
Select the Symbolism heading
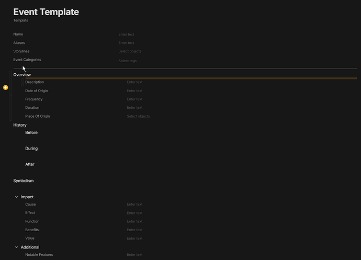click(x=23, y=181)
